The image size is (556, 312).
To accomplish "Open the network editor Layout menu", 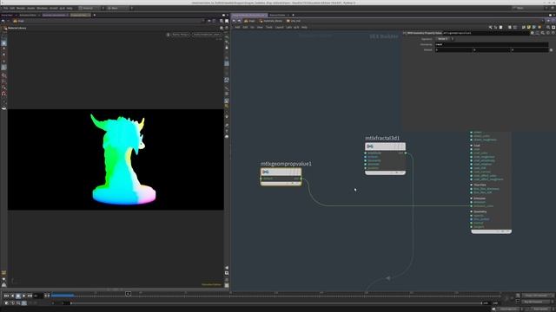I will coord(280,27).
